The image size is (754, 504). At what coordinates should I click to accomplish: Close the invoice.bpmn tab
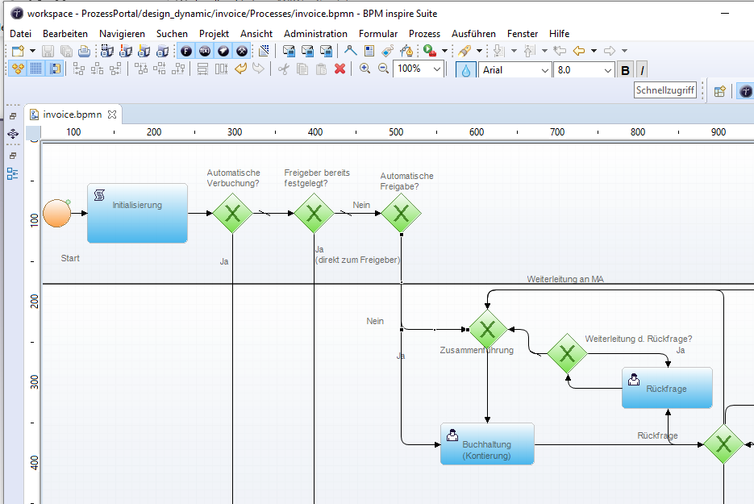pos(112,115)
